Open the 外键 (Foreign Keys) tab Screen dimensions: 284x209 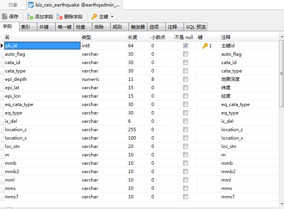click(46, 27)
